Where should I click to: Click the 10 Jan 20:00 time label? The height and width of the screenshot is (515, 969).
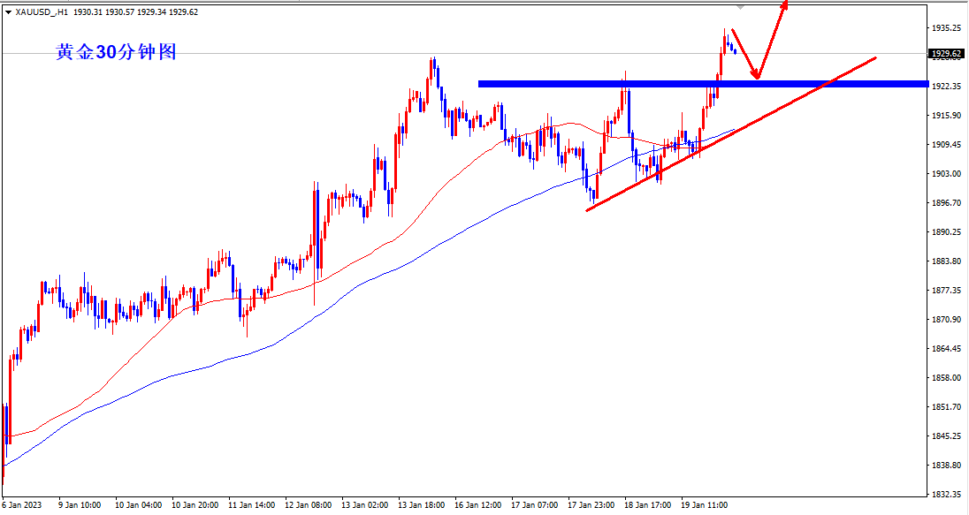(195, 505)
